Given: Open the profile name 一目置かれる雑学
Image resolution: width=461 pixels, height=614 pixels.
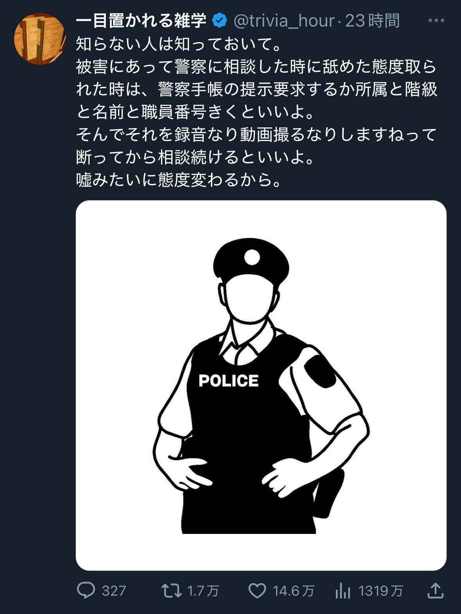Looking at the screenshot, I should pos(141,21).
